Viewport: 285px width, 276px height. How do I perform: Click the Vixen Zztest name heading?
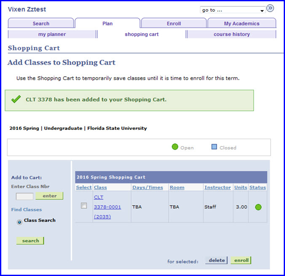click(27, 9)
